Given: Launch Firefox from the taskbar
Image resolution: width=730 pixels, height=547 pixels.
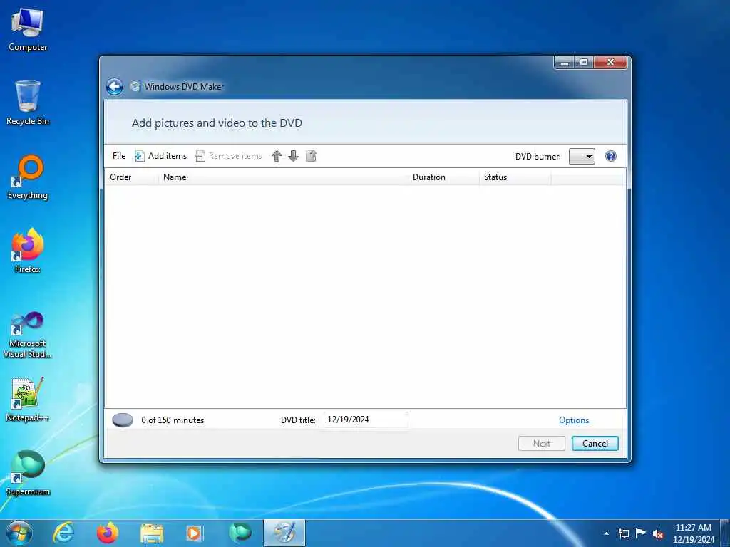Looking at the screenshot, I should point(108,533).
